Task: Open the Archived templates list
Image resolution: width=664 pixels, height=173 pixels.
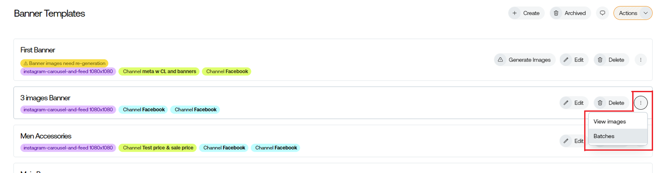Action: tap(570, 13)
